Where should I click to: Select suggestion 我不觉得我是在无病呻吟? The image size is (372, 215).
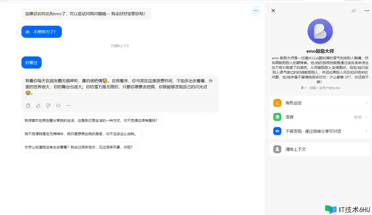pos(81,134)
